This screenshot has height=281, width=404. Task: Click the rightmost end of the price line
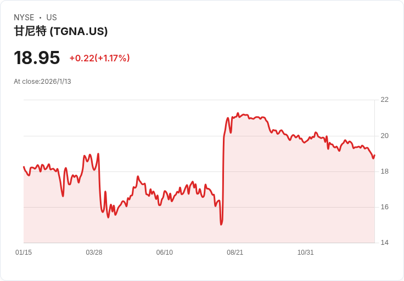click(x=374, y=155)
